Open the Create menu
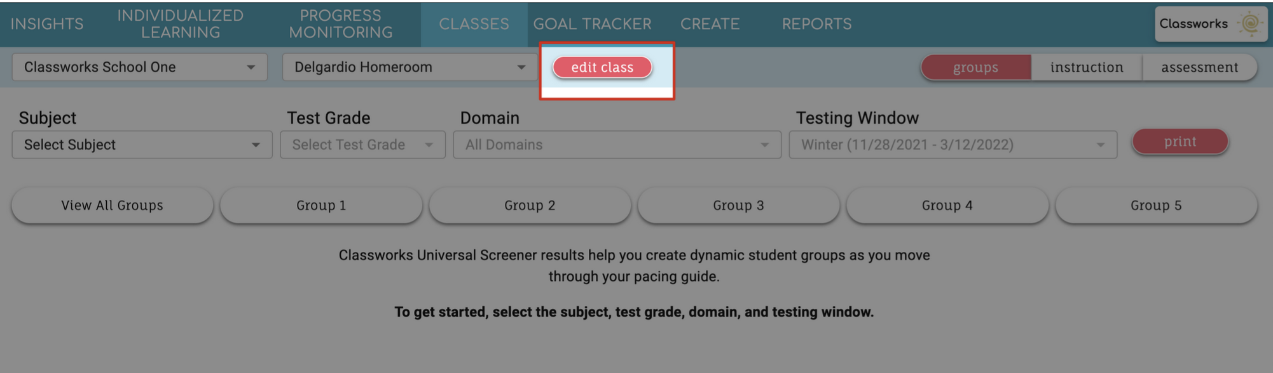This screenshot has height=373, width=1273. [x=710, y=24]
